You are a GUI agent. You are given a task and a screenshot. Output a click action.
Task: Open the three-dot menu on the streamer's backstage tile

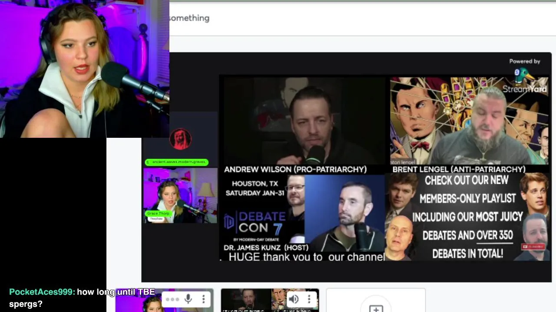pos(203,299)
